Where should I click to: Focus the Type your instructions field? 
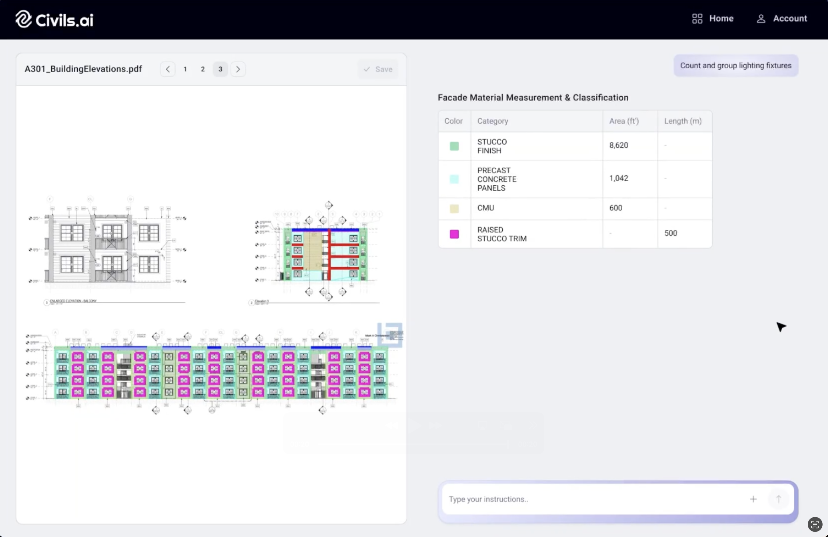tap(591, 499)
